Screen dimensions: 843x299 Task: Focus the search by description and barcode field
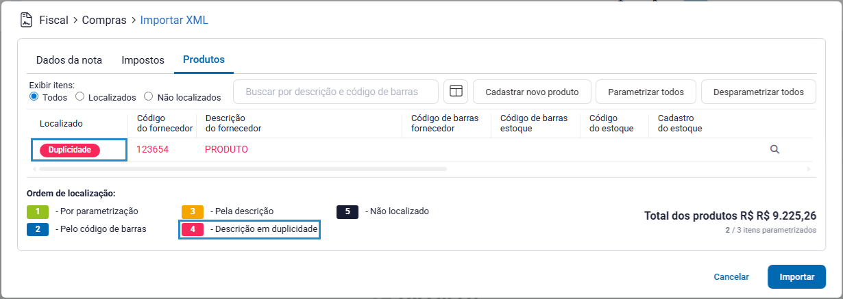[x=336, y=92]
